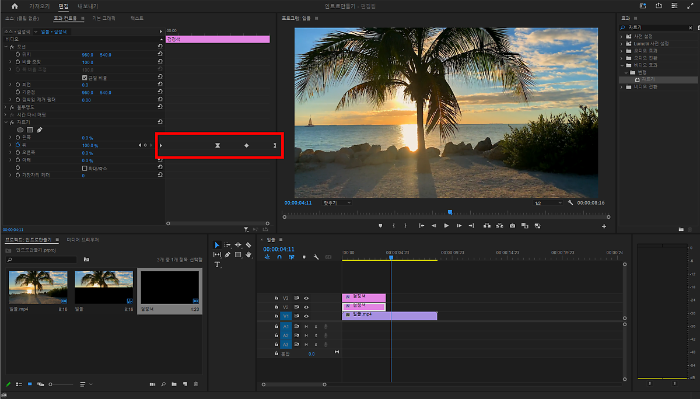
Task: Select the Razor tool in the tools panel
Action: pyautogui.click(x=249, y=245)
